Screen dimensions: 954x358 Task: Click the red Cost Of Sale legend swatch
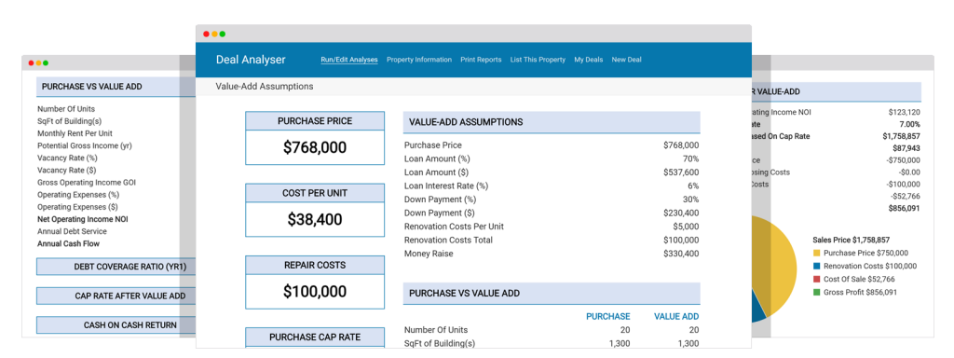(816, 280)
